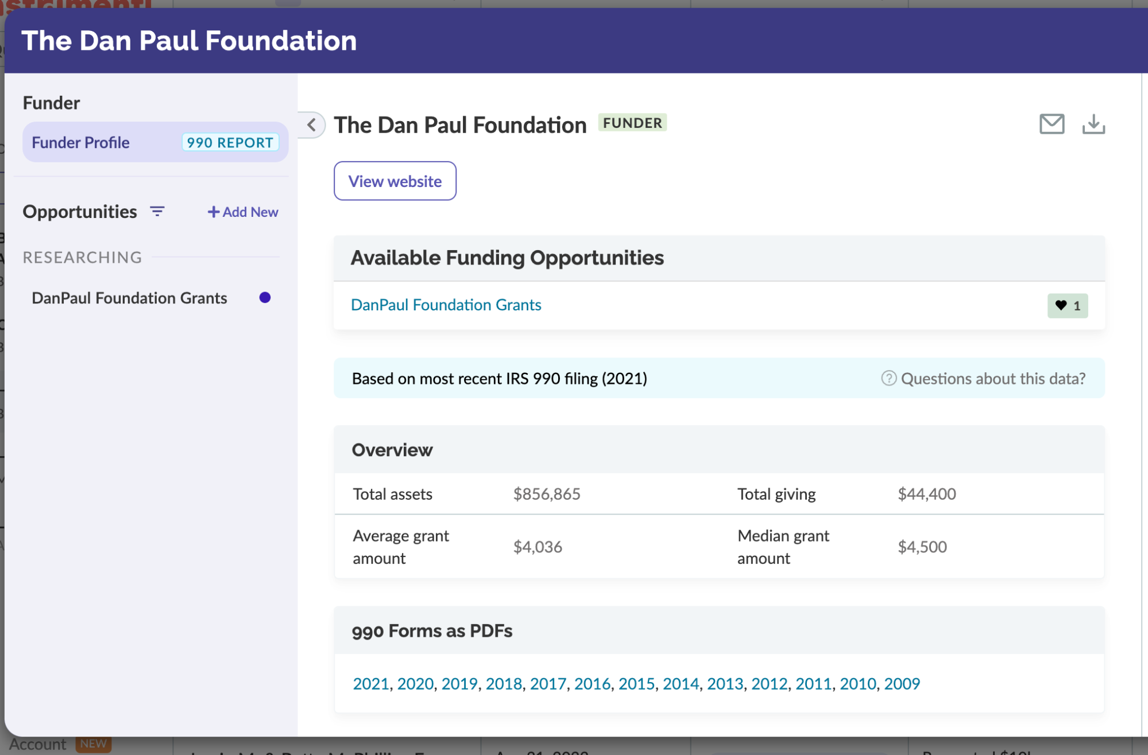1148x755 pixels.
Task: Open DanPaul Foundation Grants link
Action: point(446,305)
